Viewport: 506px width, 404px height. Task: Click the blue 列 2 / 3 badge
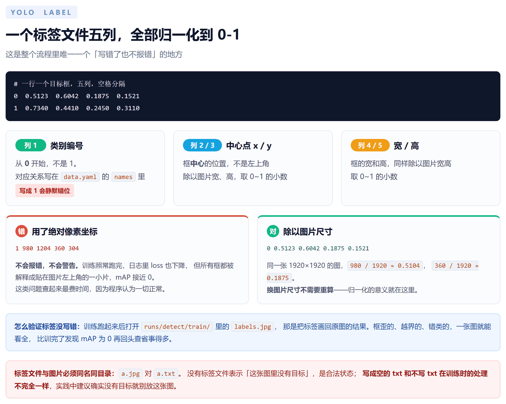pos(202,145)
